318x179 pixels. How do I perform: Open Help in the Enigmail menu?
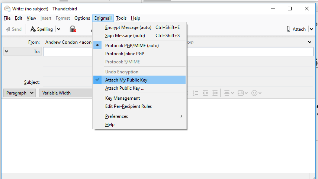point(139,125)
